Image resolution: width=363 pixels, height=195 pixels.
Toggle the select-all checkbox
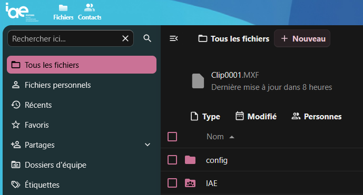172,137
